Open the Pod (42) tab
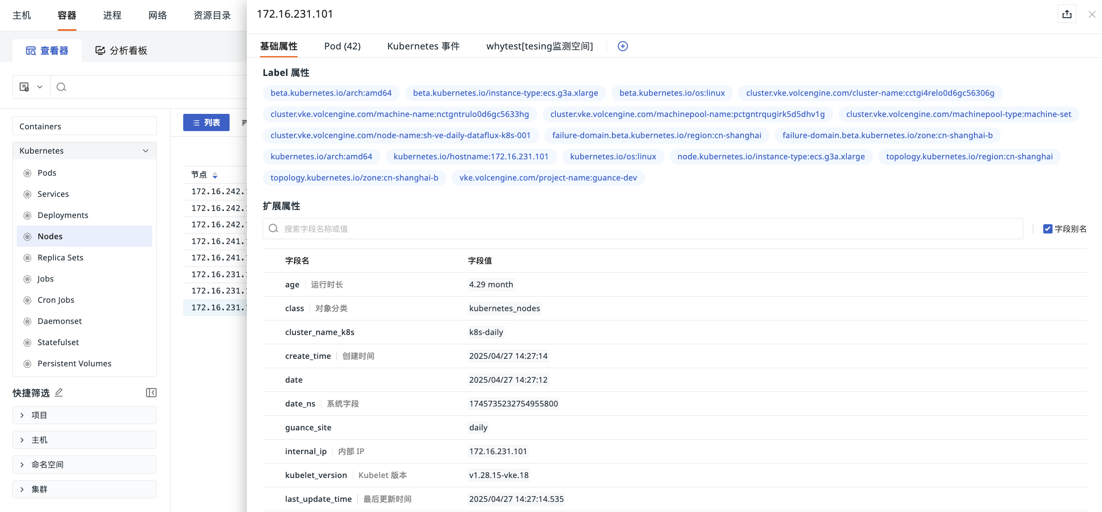 tap(342, 46)
